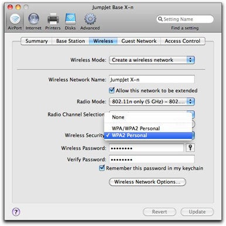This screenshot has width=226, height=226.
Task: Click the Update button
Action: pos(197,212)
